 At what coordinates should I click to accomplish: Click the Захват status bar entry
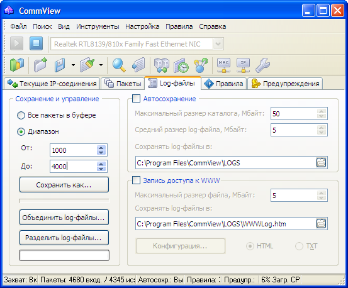(20, 280)
